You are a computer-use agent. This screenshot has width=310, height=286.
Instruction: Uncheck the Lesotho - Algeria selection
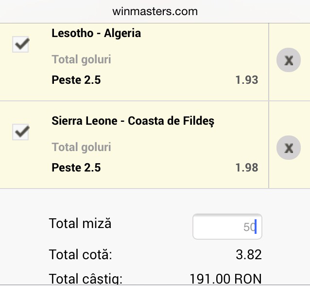click(20, 45)
